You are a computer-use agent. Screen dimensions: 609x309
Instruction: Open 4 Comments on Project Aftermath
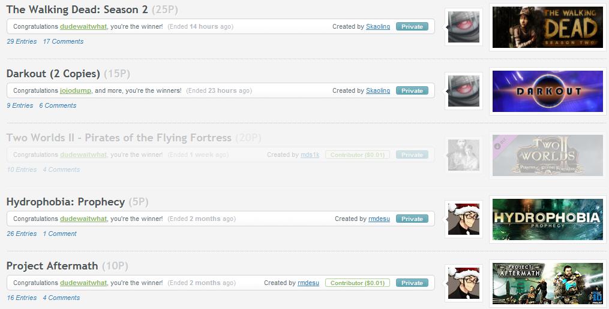[61, 298]
